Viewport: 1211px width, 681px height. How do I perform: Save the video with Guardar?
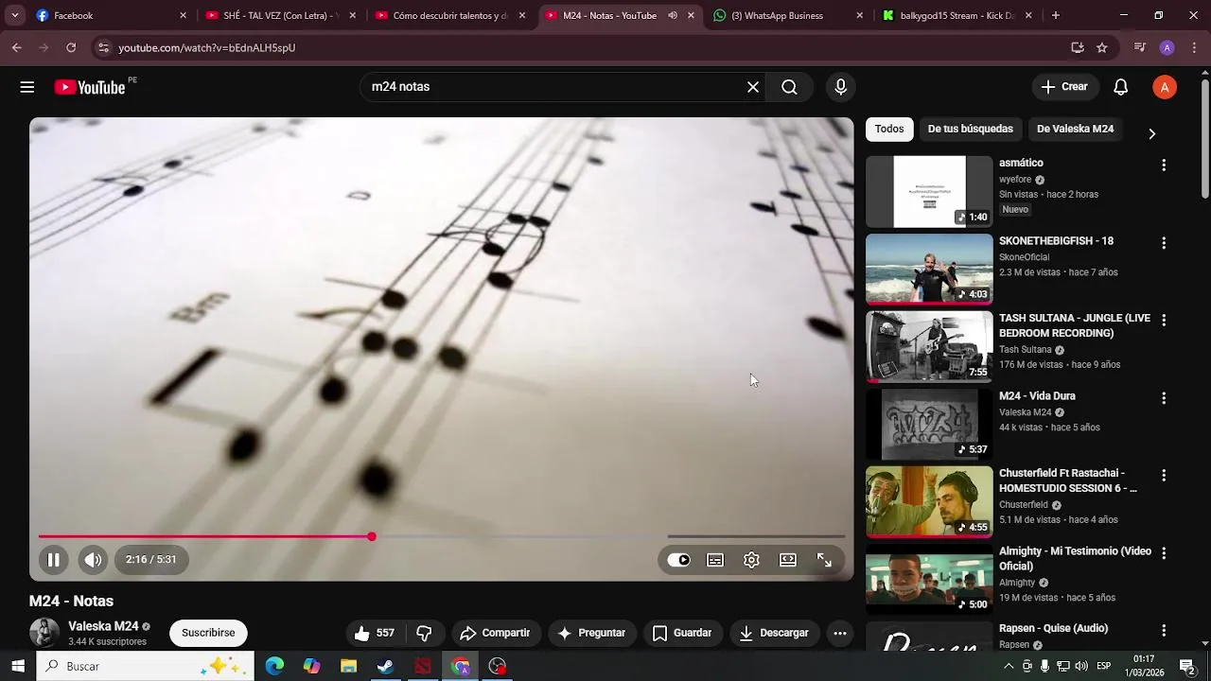pyautogui.click(x=682, y=633)
